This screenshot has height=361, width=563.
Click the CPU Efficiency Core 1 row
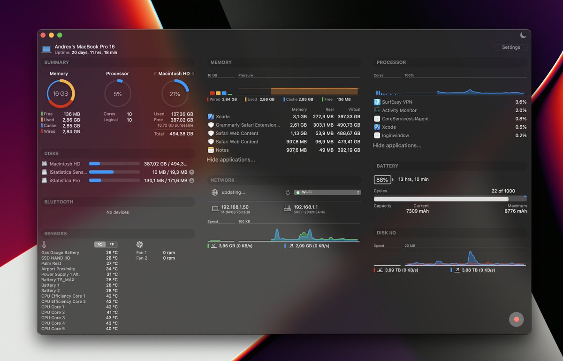click(79, 296)
